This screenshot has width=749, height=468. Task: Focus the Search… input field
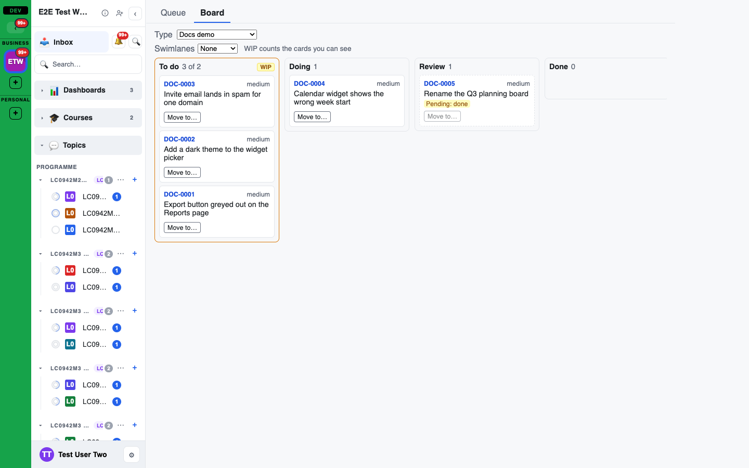[x=88, y=64]
